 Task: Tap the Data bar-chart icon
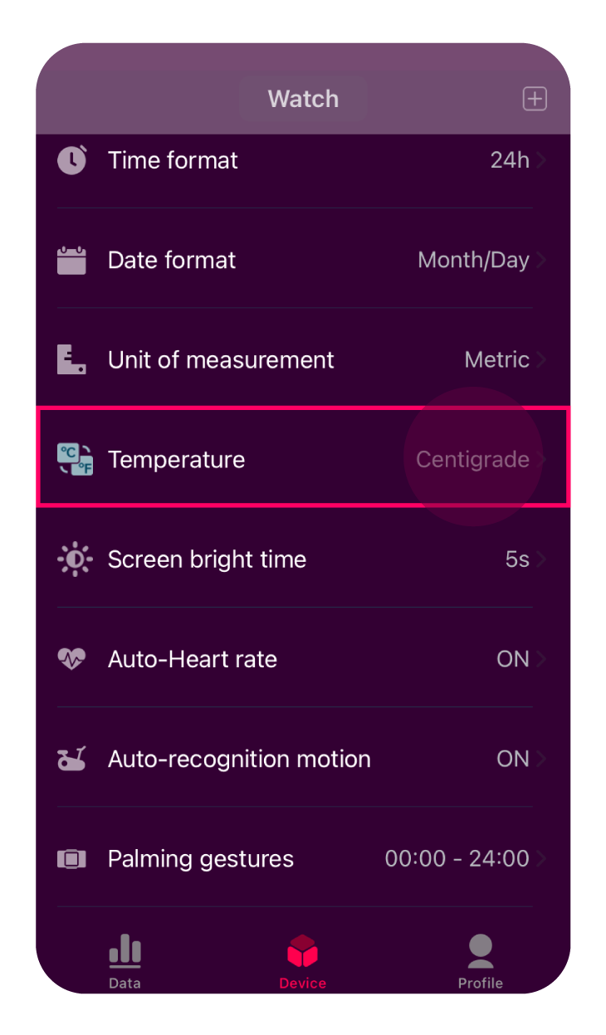(124, 950)
